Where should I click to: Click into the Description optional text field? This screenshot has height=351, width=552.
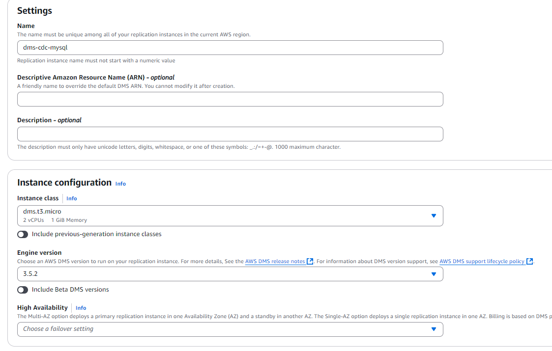[x=230, y=134]
